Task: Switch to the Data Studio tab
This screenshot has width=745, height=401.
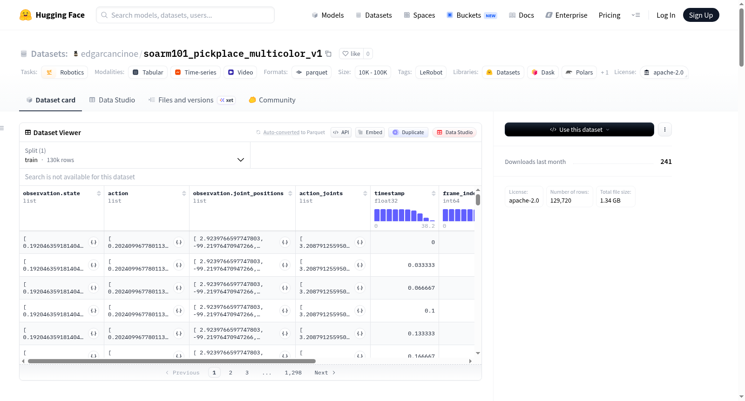Action: pyautogui.click(x=112, y=100)
